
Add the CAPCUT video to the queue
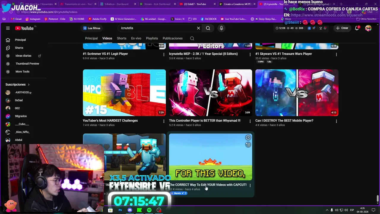tap(248, 145)
